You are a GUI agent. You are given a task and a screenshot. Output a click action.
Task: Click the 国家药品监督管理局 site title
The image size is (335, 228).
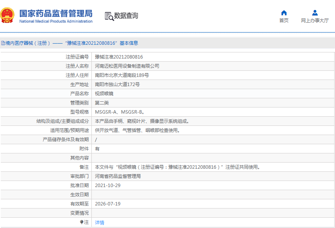56,13
